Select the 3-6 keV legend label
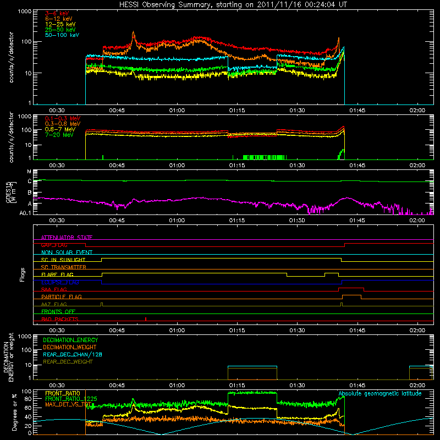440x440 pixels. click(x=57, y=13)
